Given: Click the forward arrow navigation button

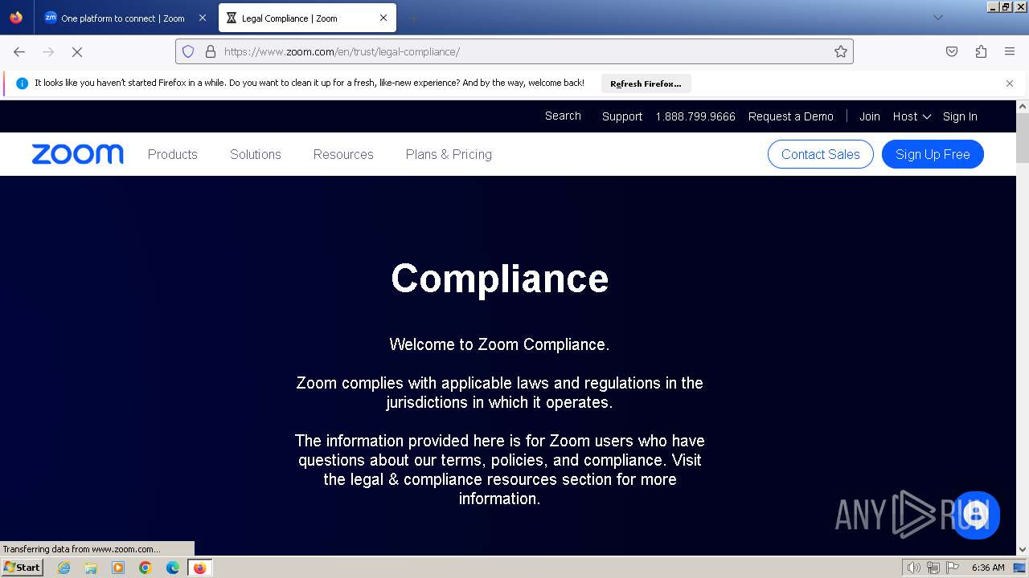Looking at the screenshot, I should click(x=48, y=51).
